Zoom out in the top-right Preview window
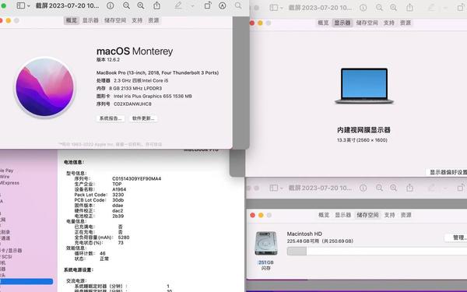The height and width of the screenshot is (292, 467). (379, 8)
